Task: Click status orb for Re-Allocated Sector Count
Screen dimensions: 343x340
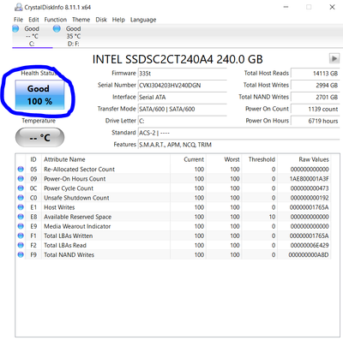Action: pyautogui.click(x=21, y=169)
